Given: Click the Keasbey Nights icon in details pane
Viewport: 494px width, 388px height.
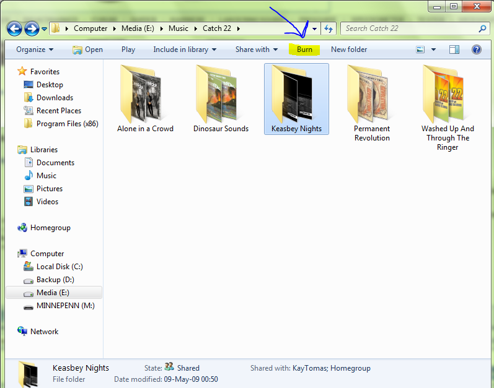Looking at the screenshot, I should click(29, 374).
